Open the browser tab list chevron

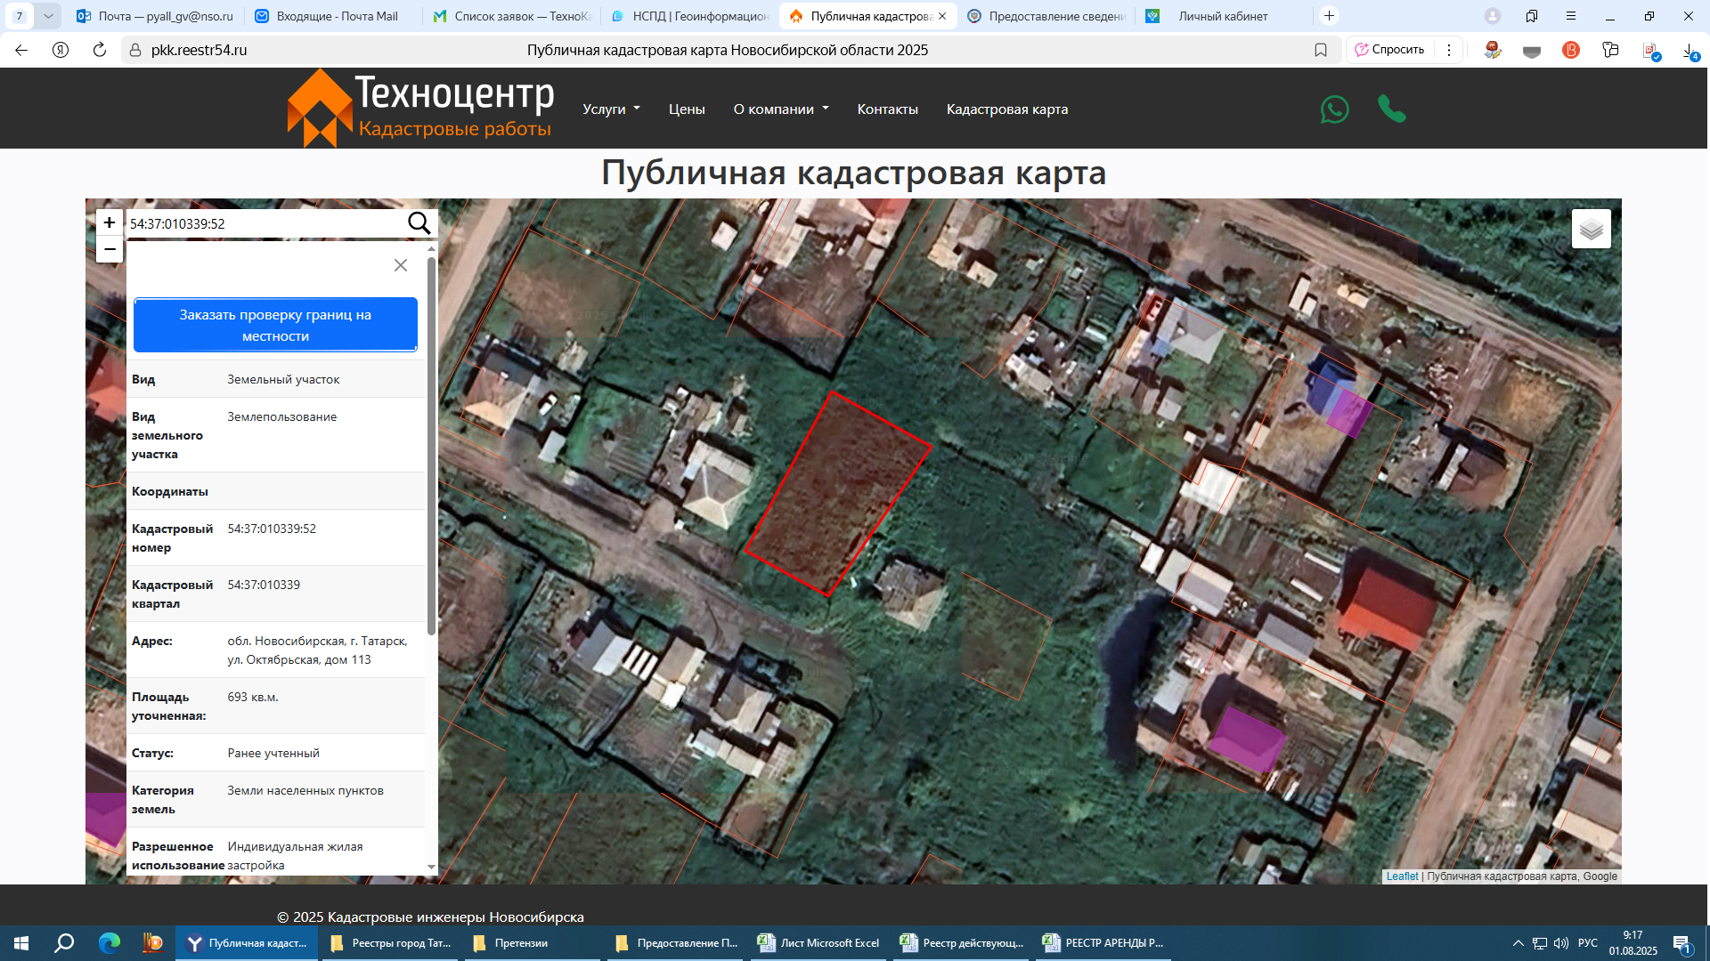(48, 16)
